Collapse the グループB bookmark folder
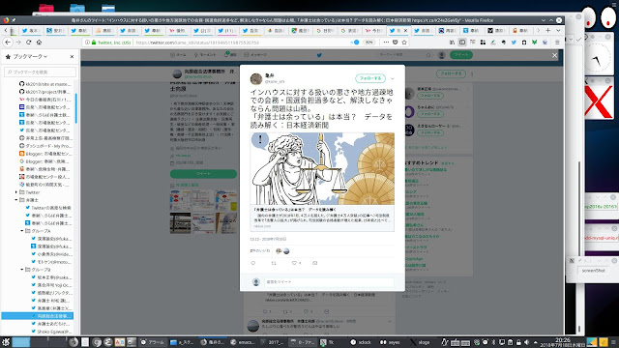Viewport: 619px width, 348px height. [x=22, y=270]
